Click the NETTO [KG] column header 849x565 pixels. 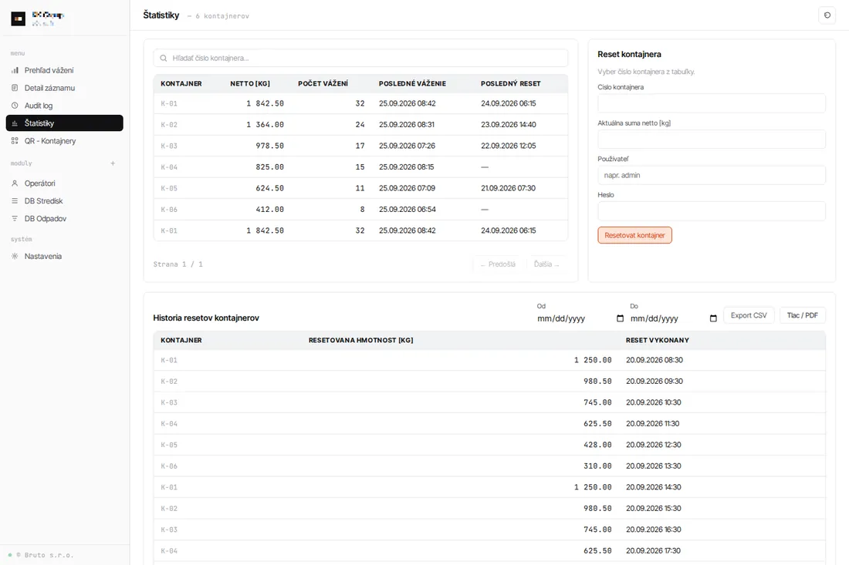point(249,84)
